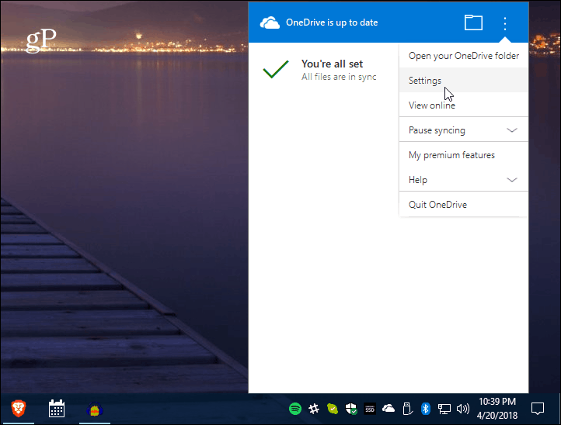
Task: Click the SSD utility tray icon
Action: 370,409
